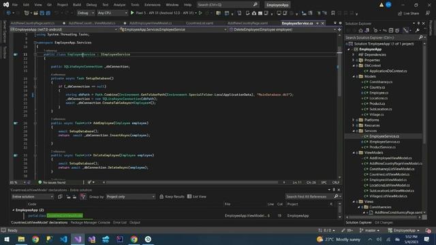Select ProductService.cs in Solution Explorer
This screenshot has height=245, width=436.
tap(382, 147)
